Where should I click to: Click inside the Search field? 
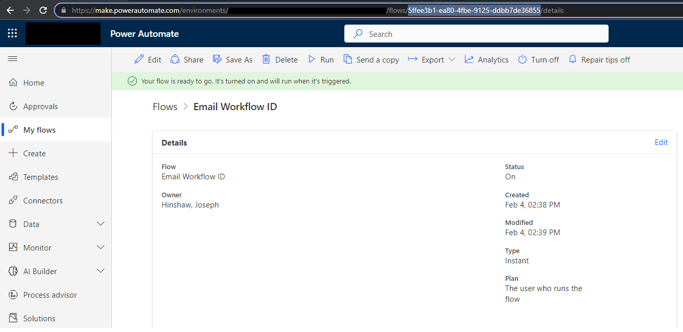476,33
